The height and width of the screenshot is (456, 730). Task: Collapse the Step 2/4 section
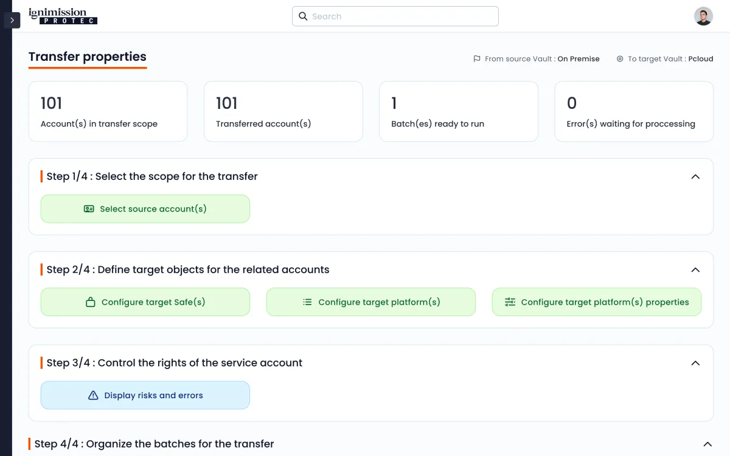(x=695, y=269)
